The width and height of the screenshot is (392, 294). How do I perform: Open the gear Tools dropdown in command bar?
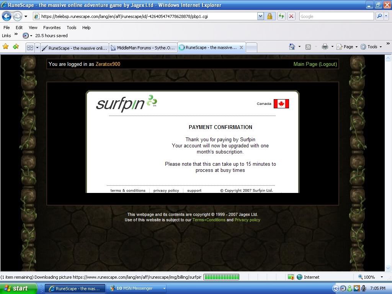tap(371, 47)
